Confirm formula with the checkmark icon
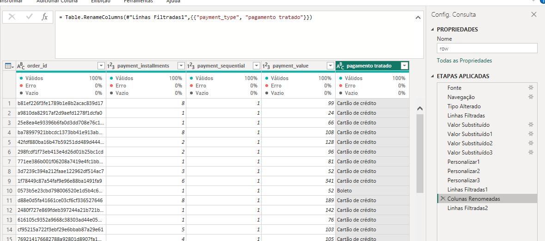Screen dimensions: 545x241 pos(29,17)
